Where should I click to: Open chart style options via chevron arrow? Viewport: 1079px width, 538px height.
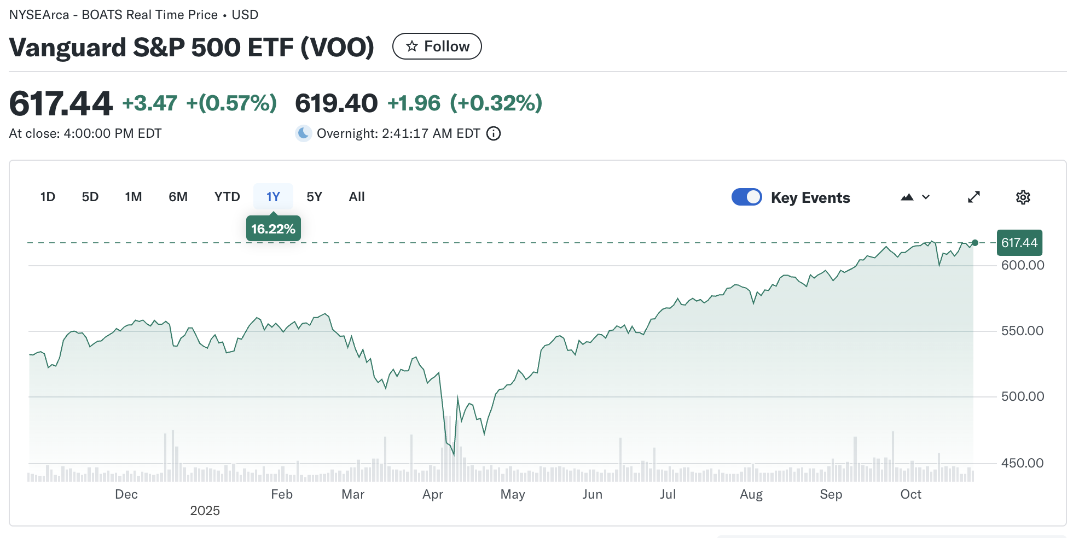925,197
